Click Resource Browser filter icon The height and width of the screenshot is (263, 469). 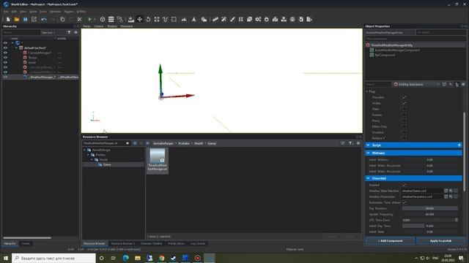point(351,143)
